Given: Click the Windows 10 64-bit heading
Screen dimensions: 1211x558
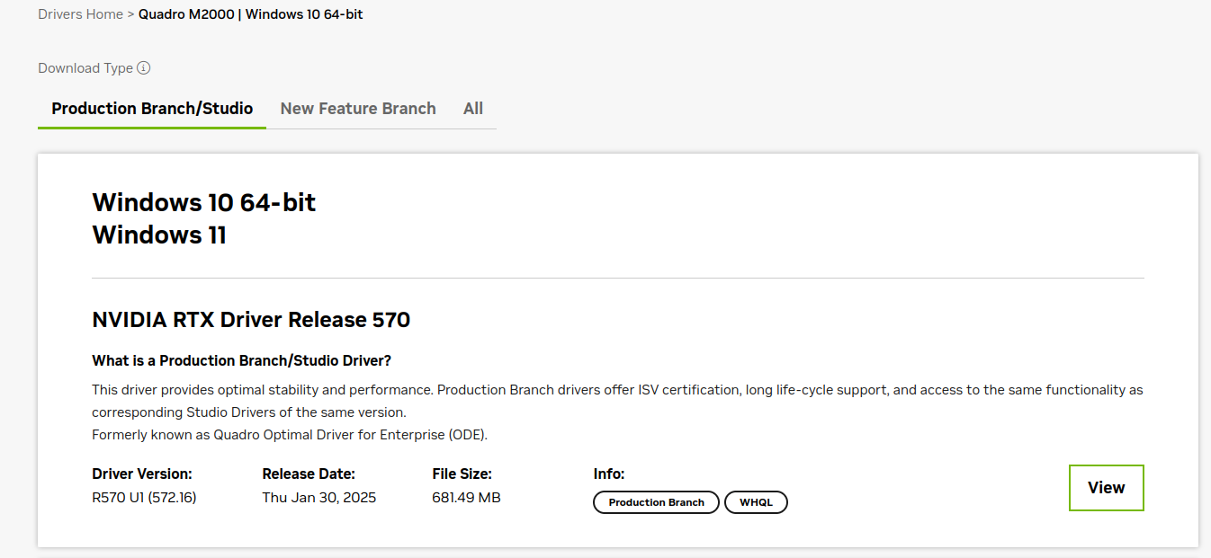Looking at the screenshot, I should click(x=203, y=202).
